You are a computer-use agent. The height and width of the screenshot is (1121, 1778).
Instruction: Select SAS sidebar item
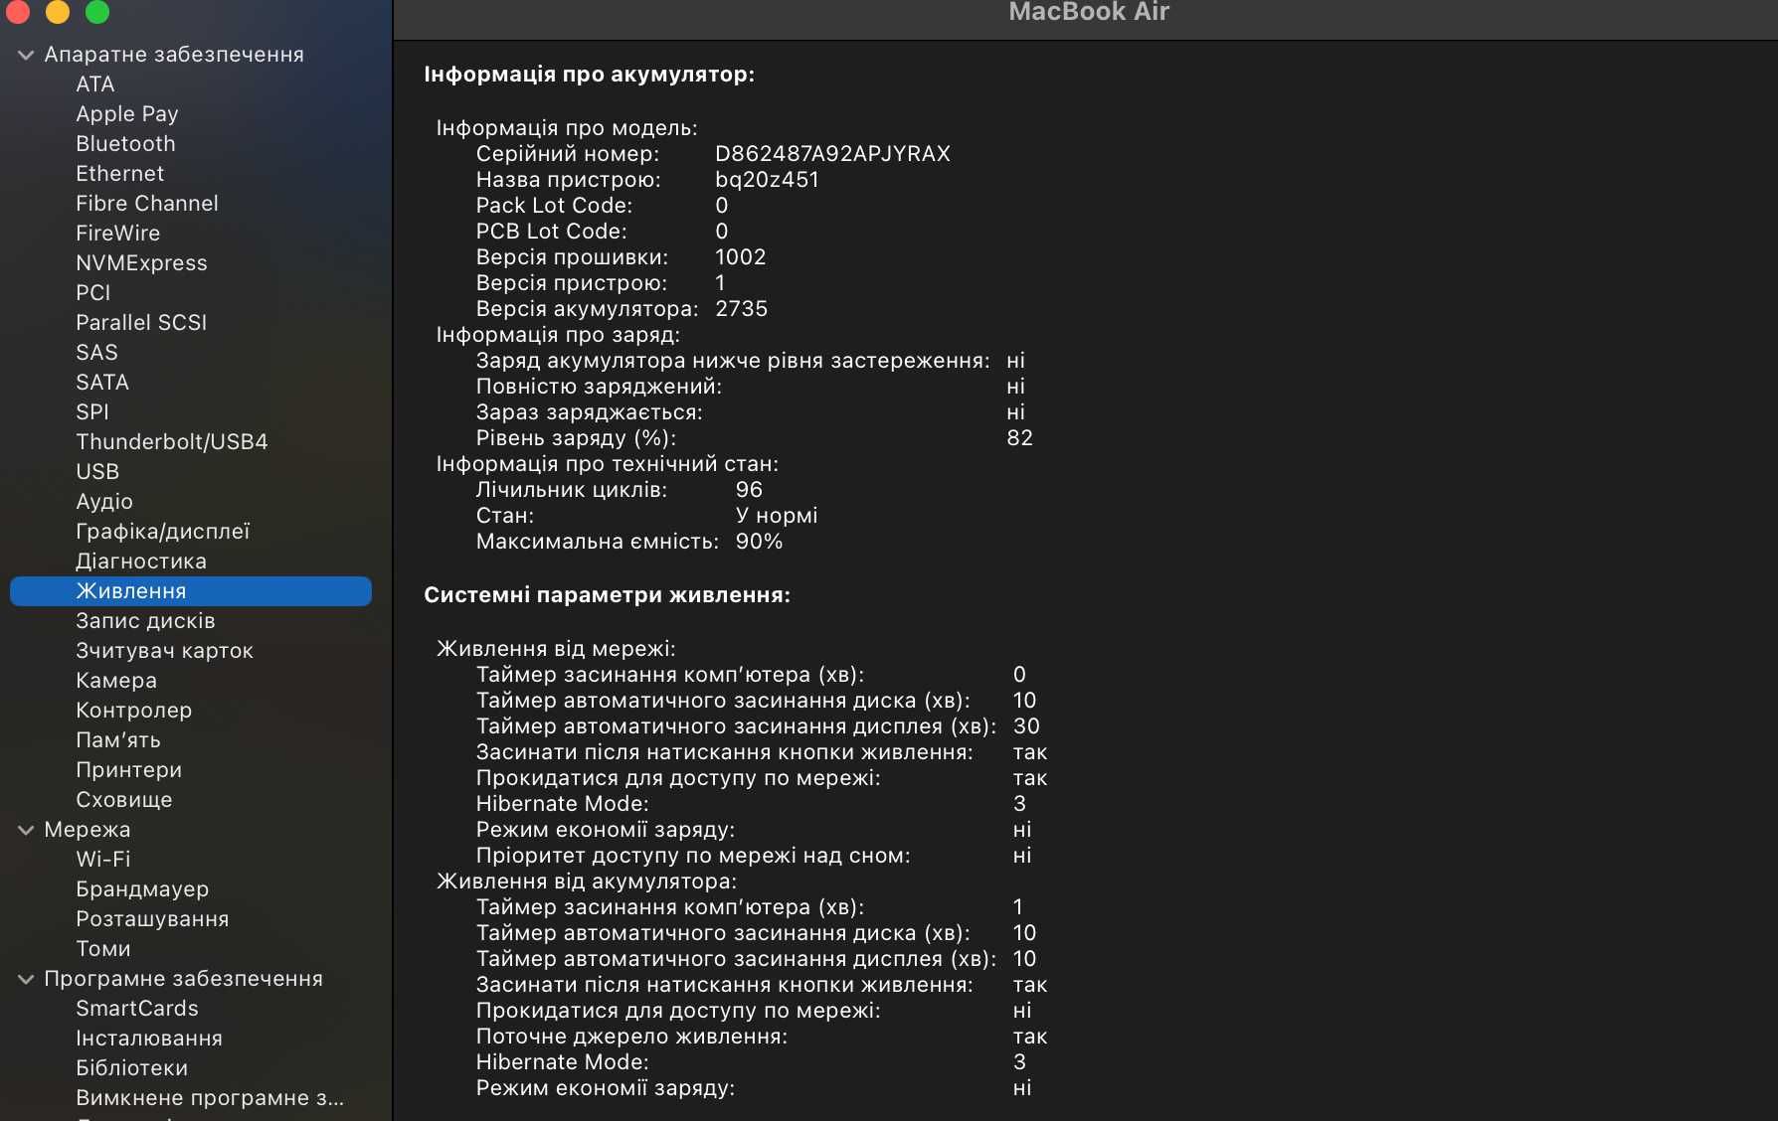click(96, 353)
